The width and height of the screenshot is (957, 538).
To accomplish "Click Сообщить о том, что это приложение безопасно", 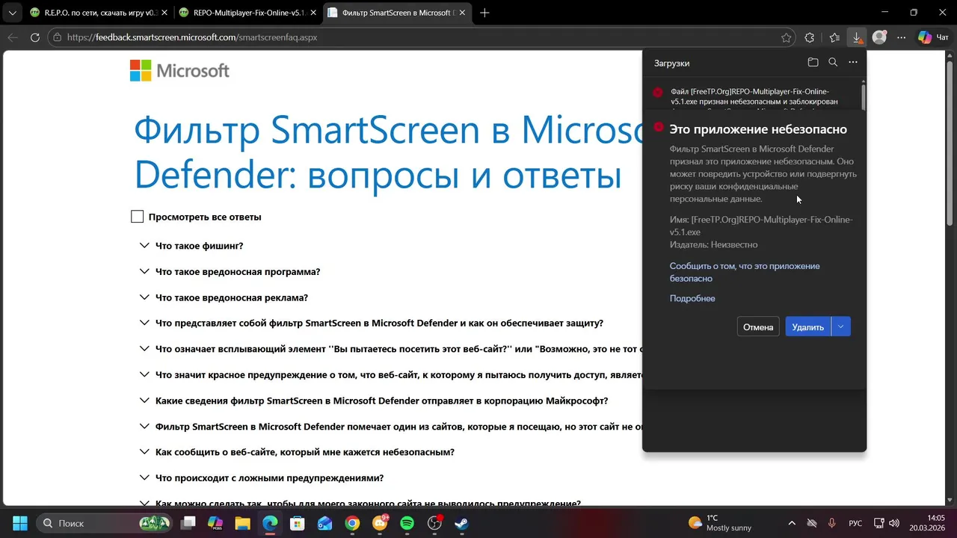I will click(x=745, y=272).
